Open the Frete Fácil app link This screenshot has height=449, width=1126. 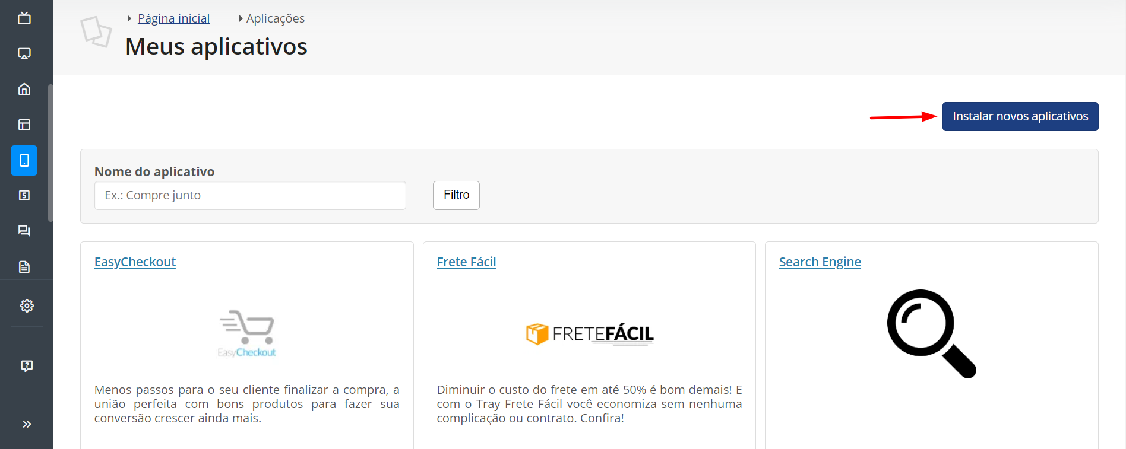(466, 262)
